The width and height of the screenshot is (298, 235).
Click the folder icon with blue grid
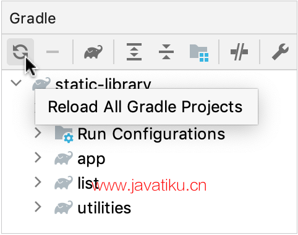coord(199,53)
